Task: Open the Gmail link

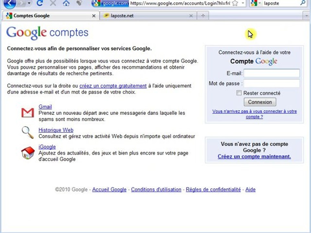Action: 45,106
